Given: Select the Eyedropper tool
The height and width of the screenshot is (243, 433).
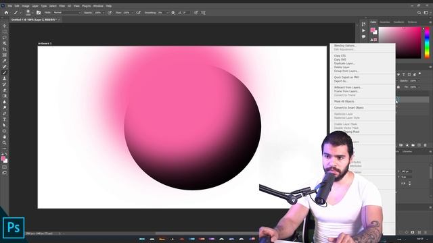Looking at the screenshot, I should [x=5, y=61].
